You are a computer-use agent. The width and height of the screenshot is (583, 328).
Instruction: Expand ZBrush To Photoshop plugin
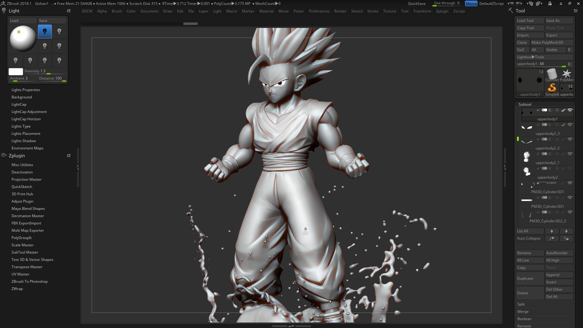29,282
